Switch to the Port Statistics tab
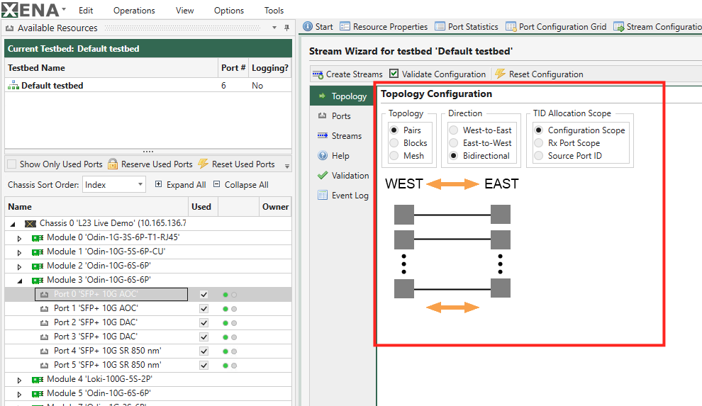Screen dimensions: 702x406 [467, 27]
